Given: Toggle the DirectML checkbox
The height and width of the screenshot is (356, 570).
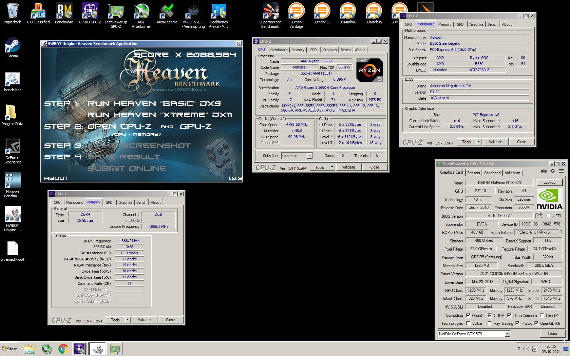Looking at the screenshot, I should click(x=542, y=315).
